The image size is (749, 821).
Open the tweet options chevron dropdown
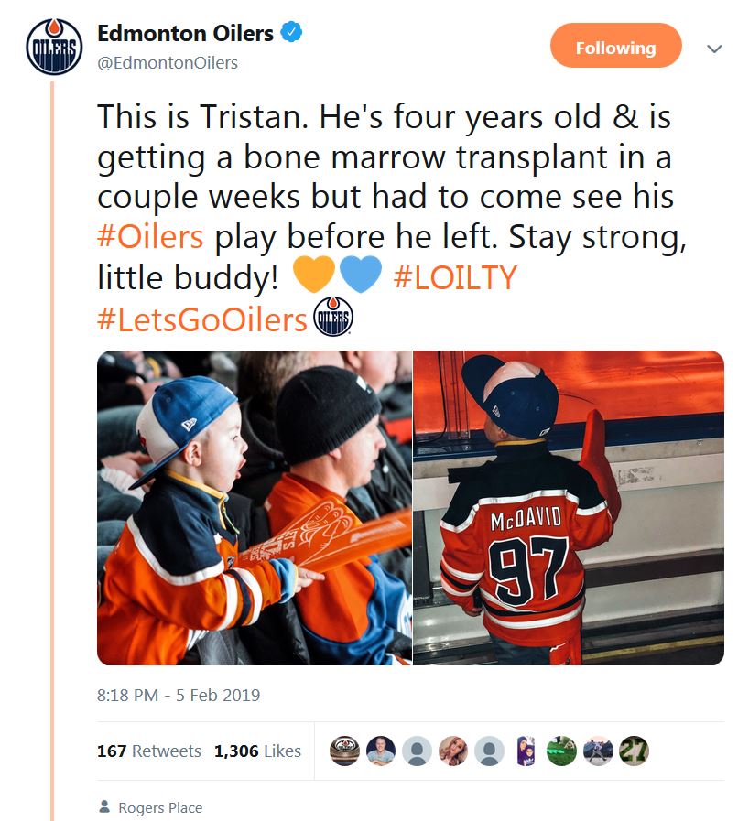pos(715,49)
